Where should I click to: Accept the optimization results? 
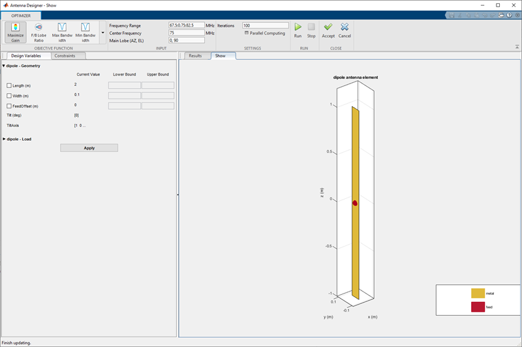pos(328,30)
